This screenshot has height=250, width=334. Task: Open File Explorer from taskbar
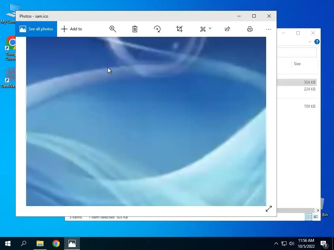[x=40, y=243]
